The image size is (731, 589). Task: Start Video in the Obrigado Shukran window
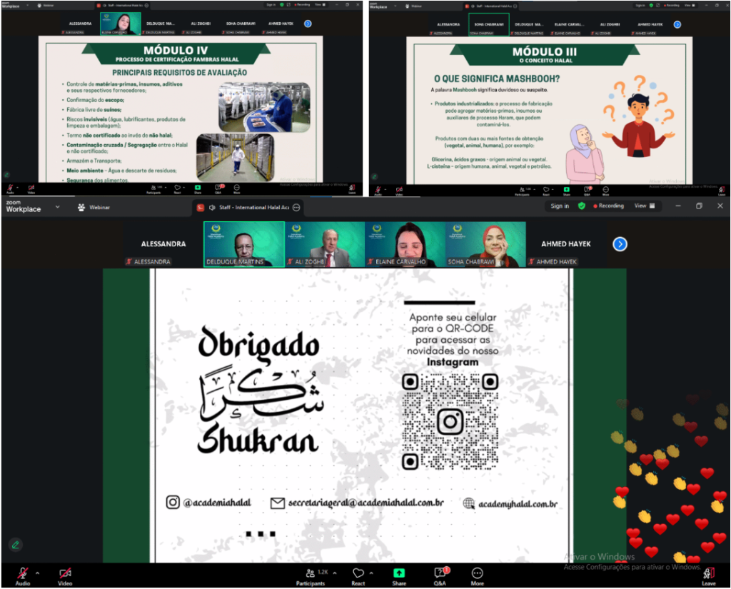point(65,576)
